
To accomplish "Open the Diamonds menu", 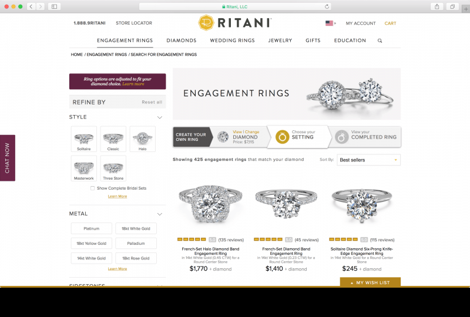I will coord(182,41).
